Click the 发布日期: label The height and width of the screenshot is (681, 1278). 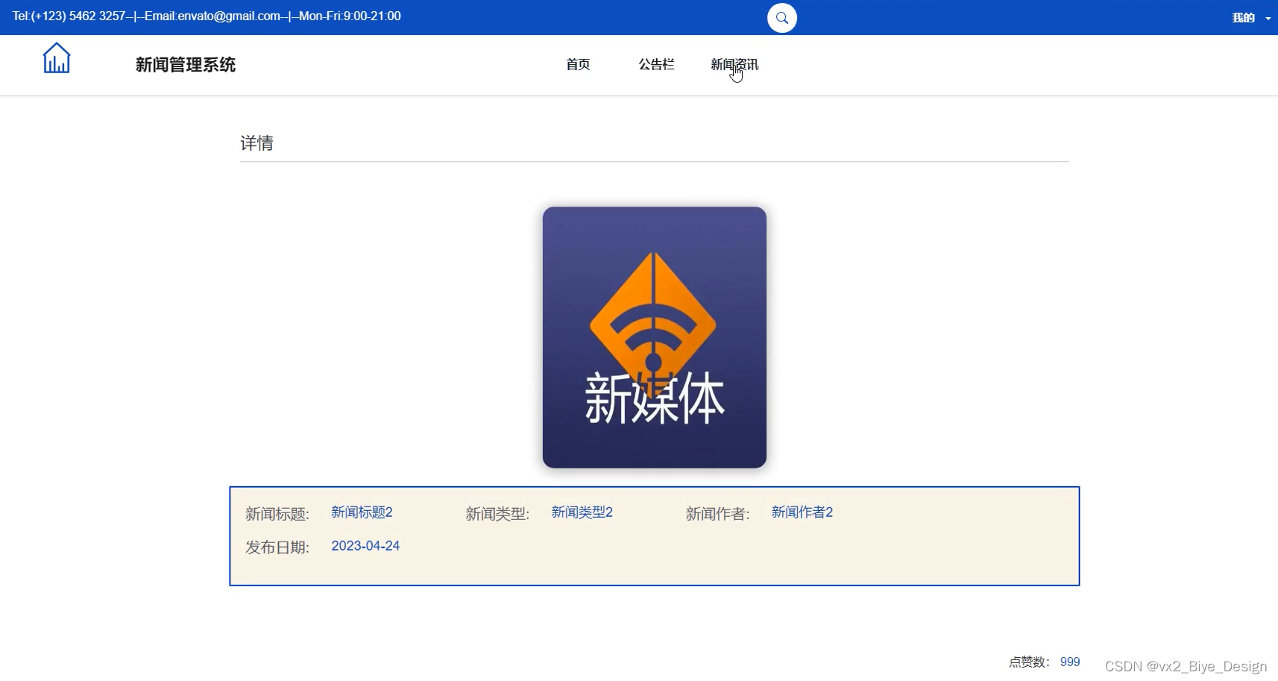tap(277, 547)
